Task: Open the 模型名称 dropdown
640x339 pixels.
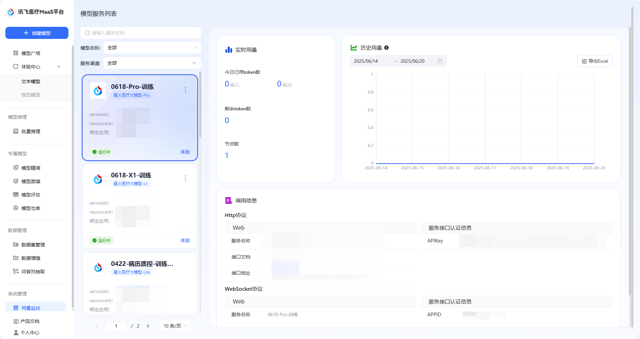Action: coord(152,48)
